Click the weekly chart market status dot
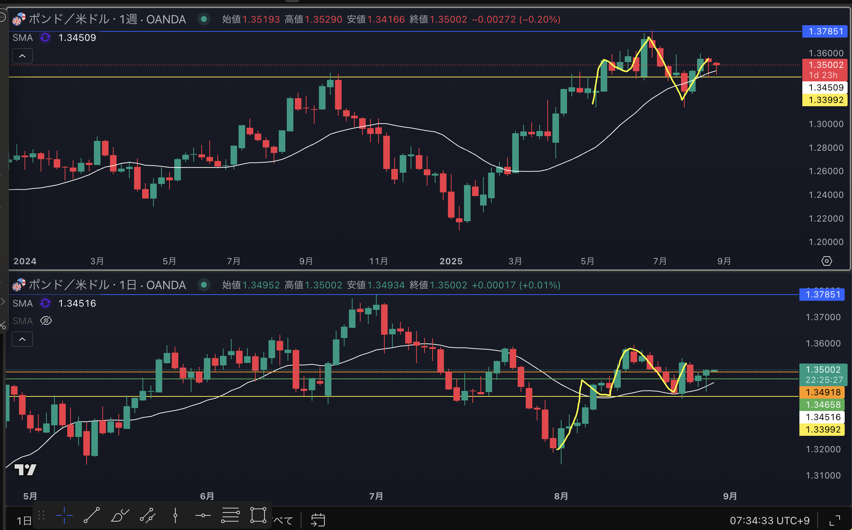The height and width of the screenshot is (530, 852). [x=204, y=19]
